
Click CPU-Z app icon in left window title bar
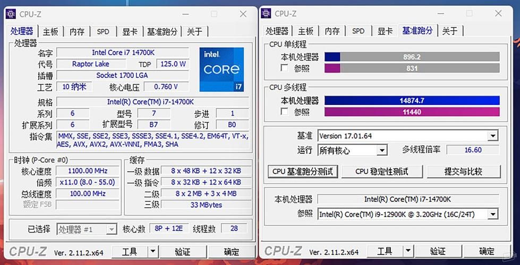[x=11, y=14]
